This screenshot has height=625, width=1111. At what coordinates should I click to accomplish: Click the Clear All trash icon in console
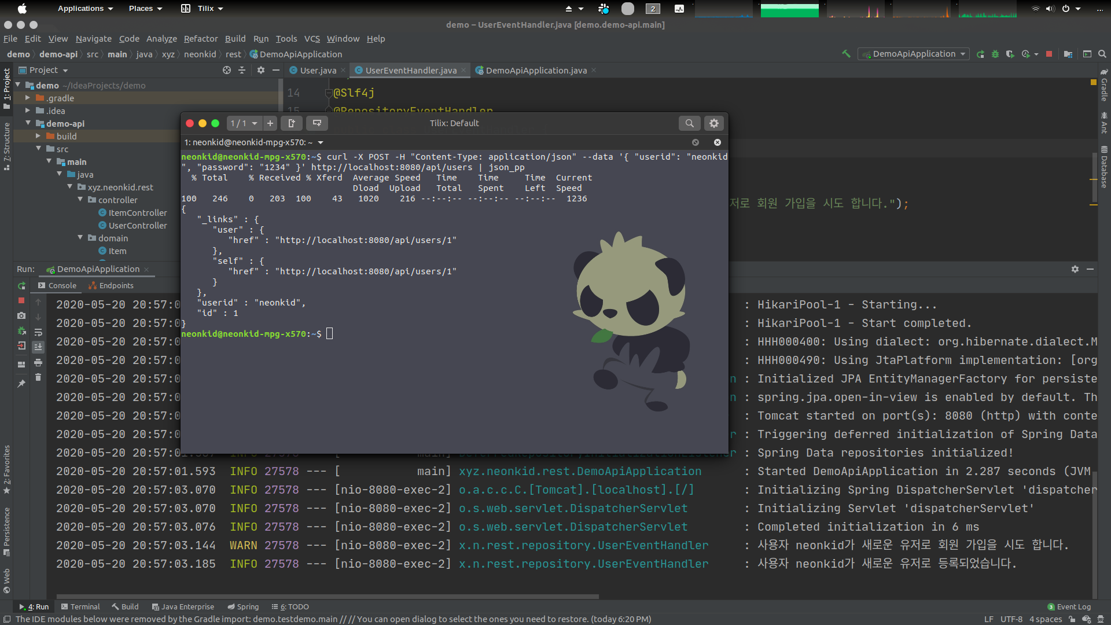point(38,377)
